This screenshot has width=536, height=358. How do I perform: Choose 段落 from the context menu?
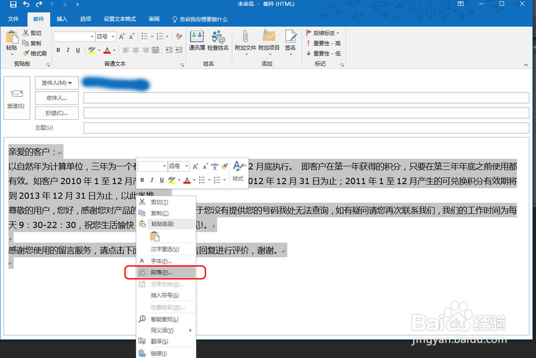click(x=161, y=272)
